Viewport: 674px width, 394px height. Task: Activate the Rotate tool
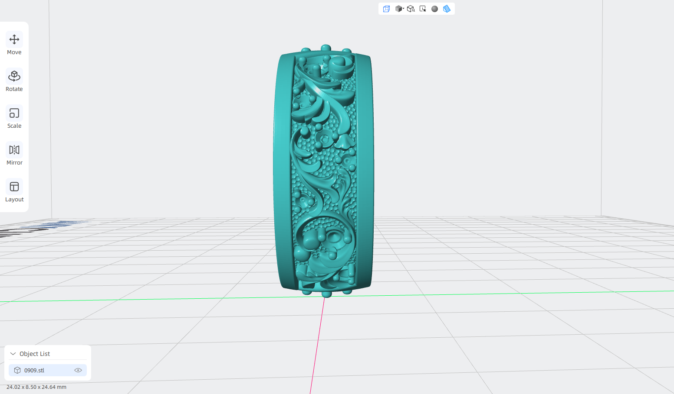(14, 81)
